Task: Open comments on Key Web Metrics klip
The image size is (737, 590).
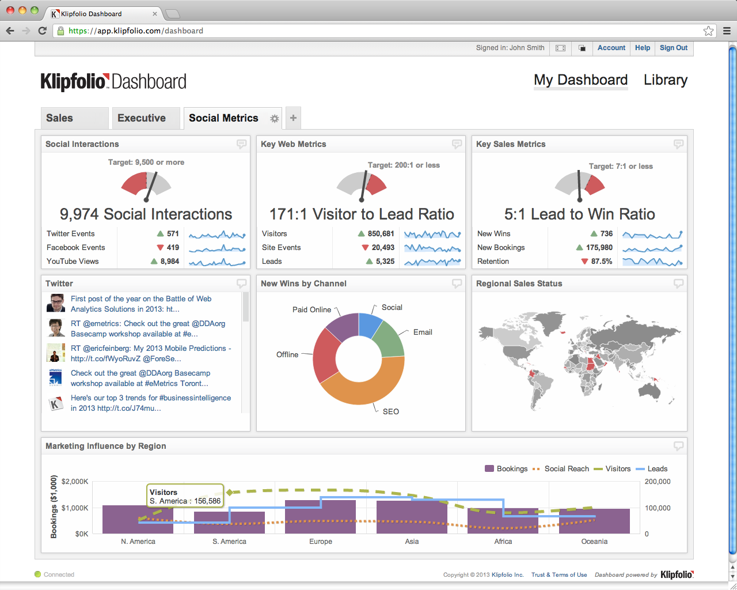Action: [x=457, y=144]
